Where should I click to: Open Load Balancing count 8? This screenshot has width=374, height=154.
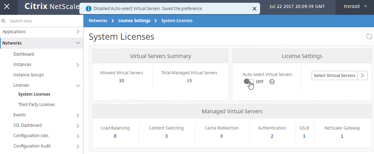[x=115, y=136]
